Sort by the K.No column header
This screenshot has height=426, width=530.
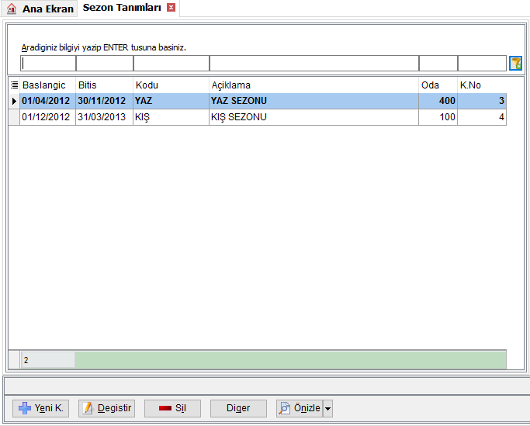pos(482,85)
